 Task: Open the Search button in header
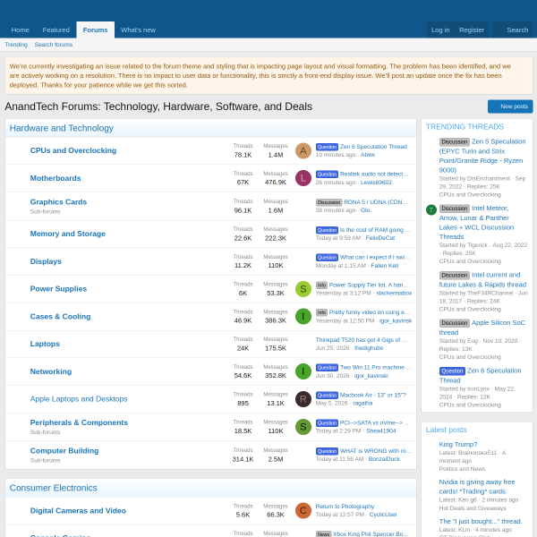click(x=512, y=30)
